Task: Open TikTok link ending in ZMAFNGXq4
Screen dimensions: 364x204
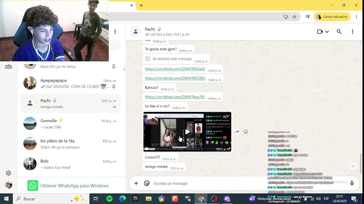Action: click(x=175, y=69)
